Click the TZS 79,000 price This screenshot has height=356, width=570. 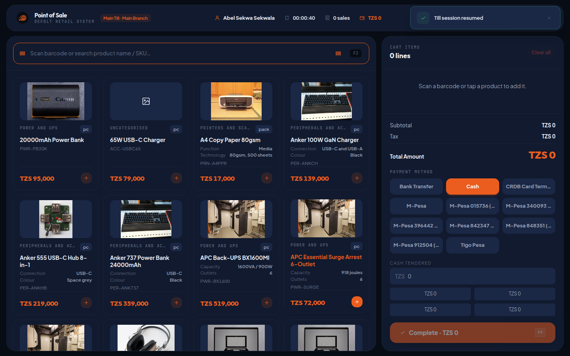[x=127, y=179]
